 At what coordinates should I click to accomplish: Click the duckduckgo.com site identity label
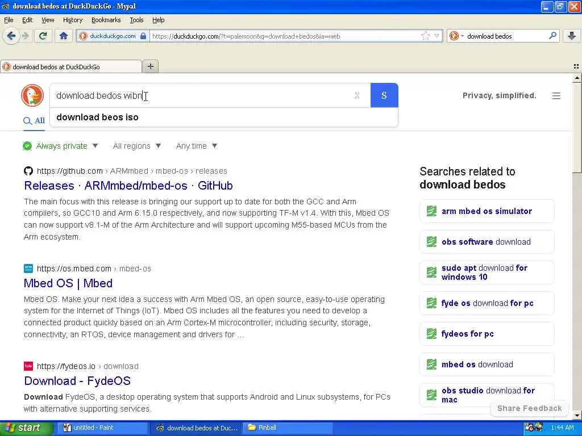(x=113, y=36)
